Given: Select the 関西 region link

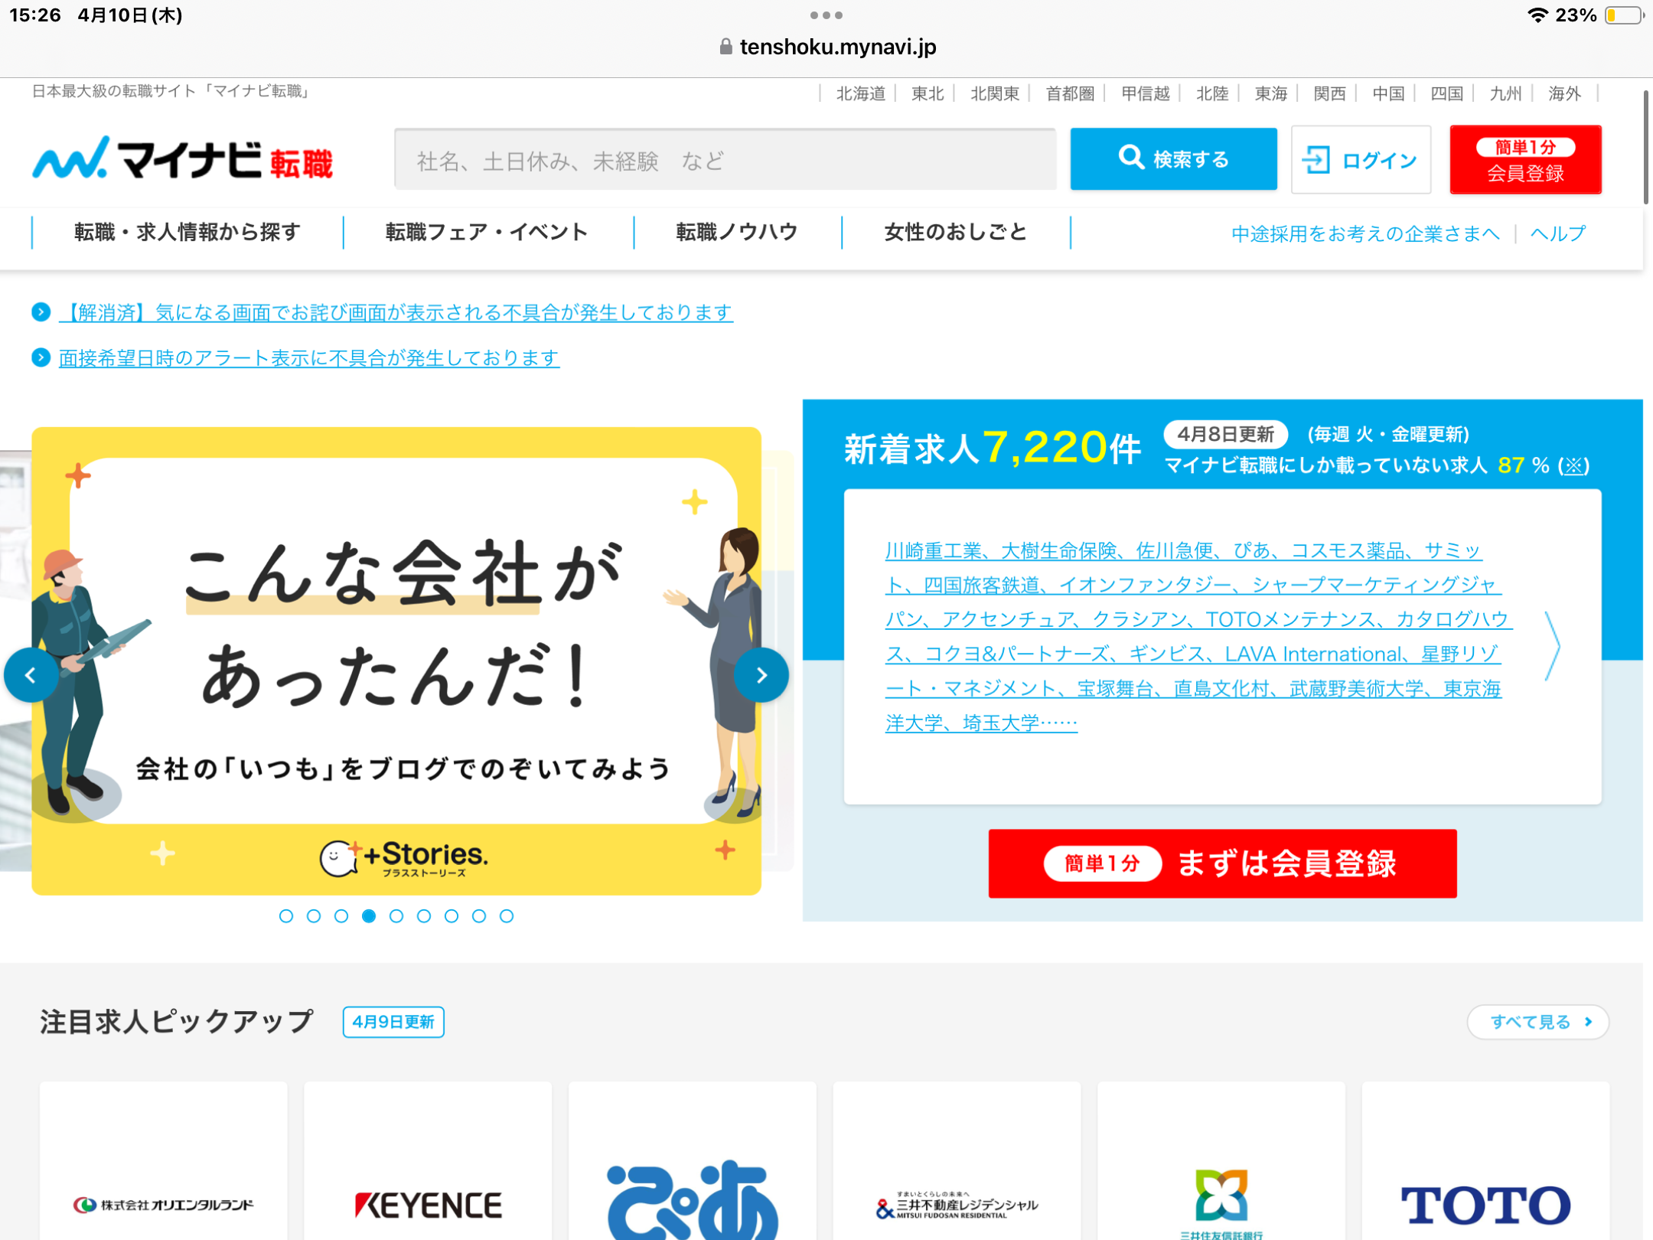Looking at the screenshot, I should [1329, 93].
